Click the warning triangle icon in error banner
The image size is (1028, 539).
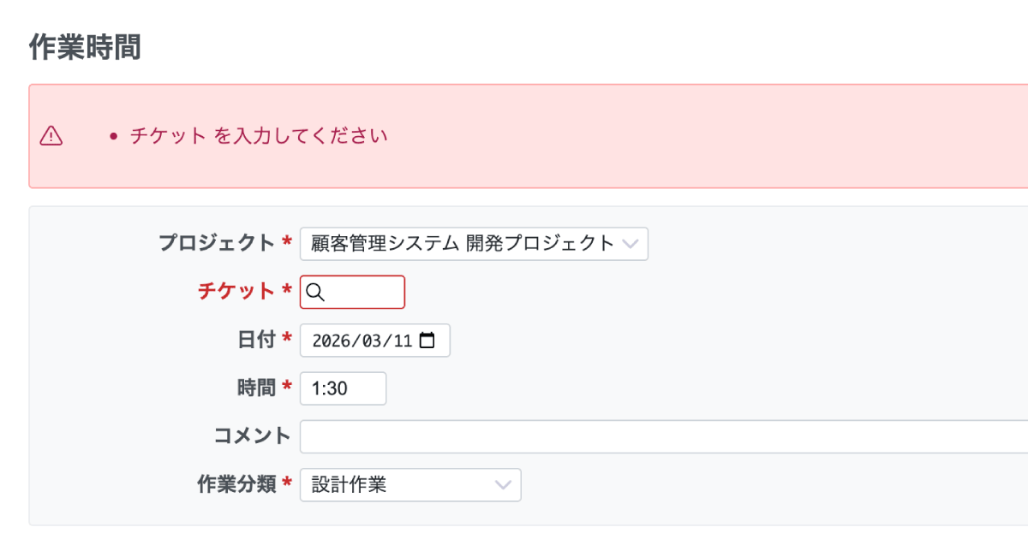tap(51, 135)
